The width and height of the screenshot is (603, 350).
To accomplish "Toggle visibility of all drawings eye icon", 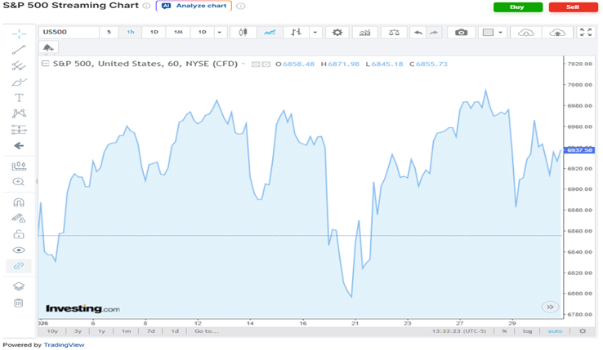I will pos(18,250).
